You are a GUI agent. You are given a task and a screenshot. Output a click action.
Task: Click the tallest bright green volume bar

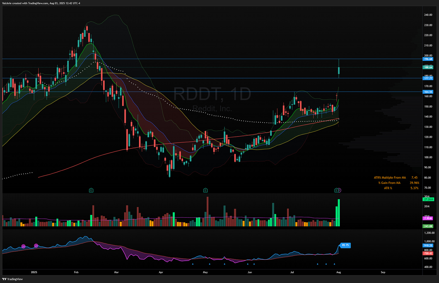pyautogui.click(x=339, y=213)
